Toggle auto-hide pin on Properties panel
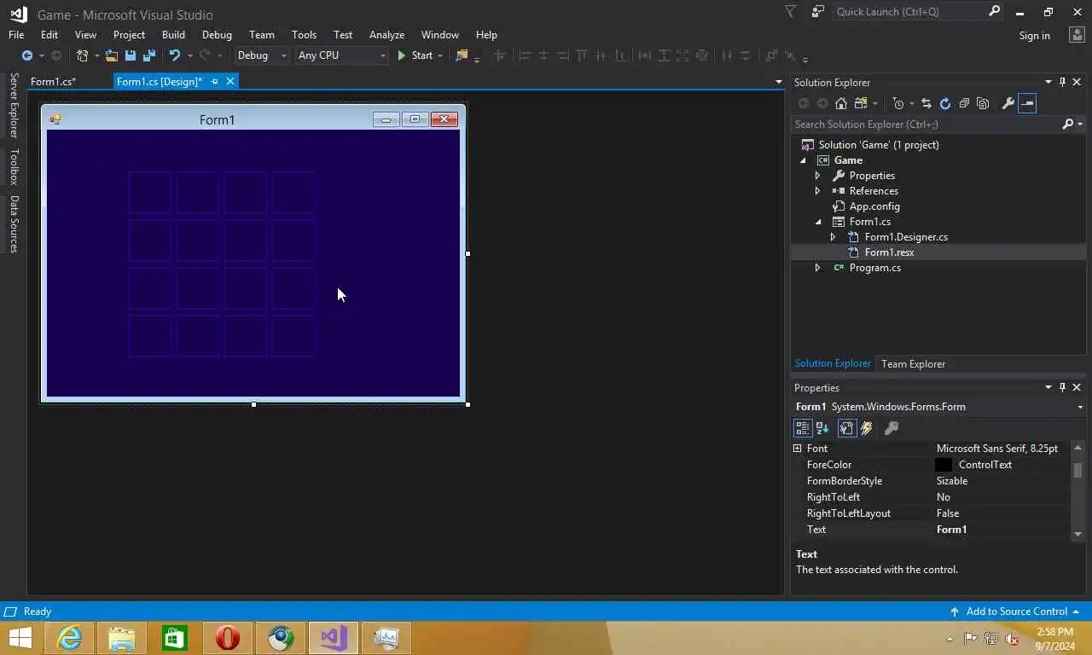 [1062, 387]
